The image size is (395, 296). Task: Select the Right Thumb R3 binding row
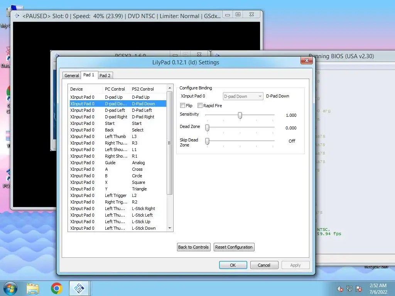pyautogui.click(x=118, y=143)
